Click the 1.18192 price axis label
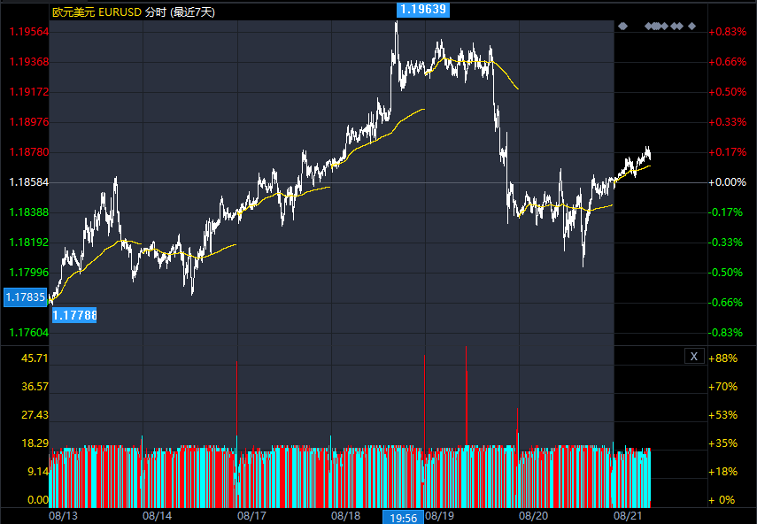This screenshot has width=757, height=524. (29, 243)
